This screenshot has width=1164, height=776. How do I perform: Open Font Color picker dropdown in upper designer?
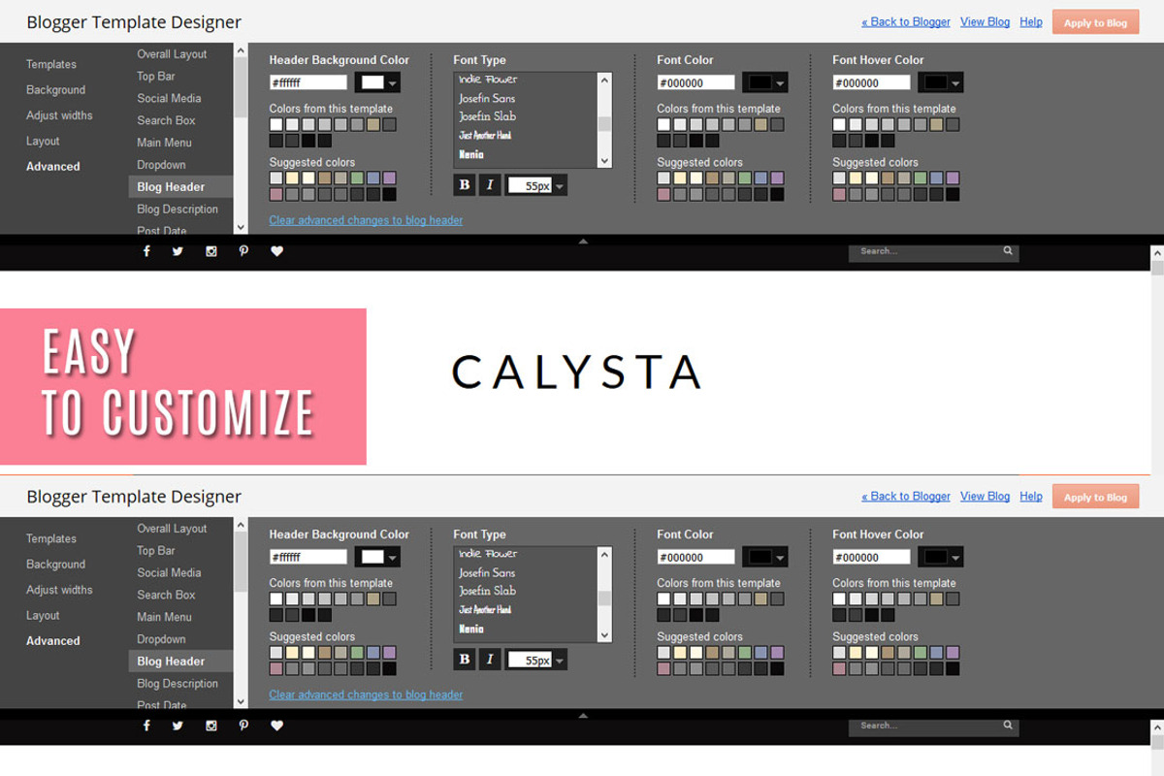(764, 82)
